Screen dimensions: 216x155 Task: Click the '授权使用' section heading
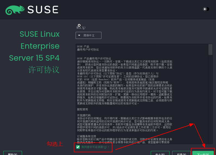82,109
